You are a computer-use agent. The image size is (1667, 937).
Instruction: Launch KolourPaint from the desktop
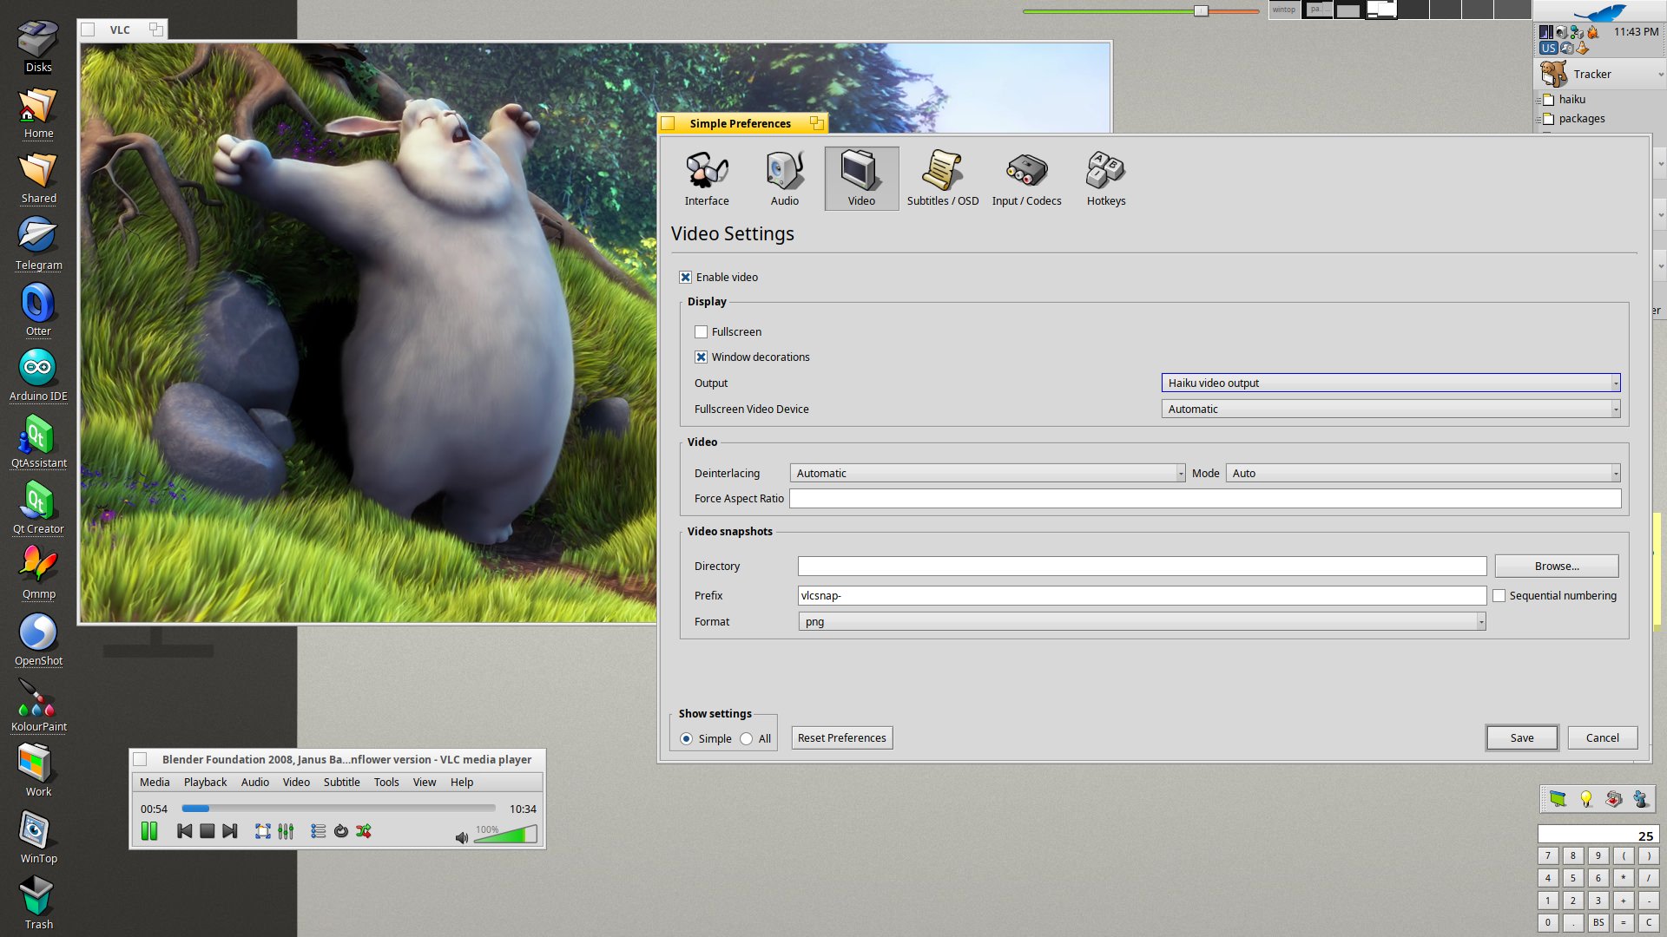[x=38, y=706]
